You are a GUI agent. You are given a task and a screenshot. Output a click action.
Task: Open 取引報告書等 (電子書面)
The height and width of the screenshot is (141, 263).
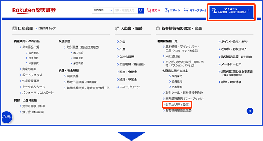tap(235, 57)
